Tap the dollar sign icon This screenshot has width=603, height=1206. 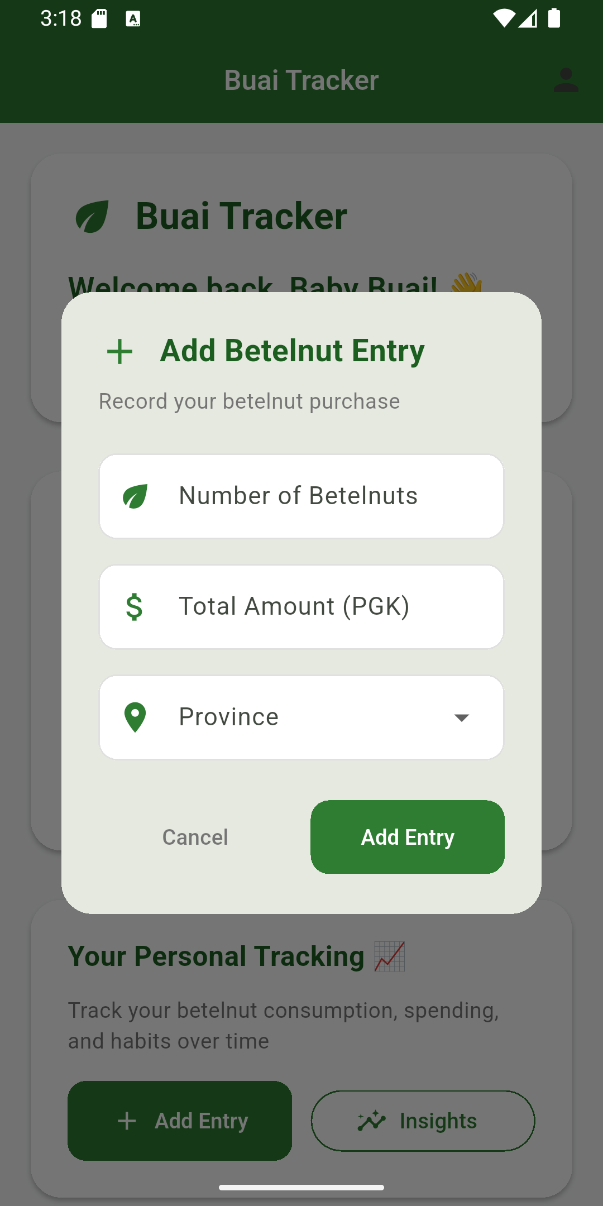pyautogui.click(x=135, y=607)
